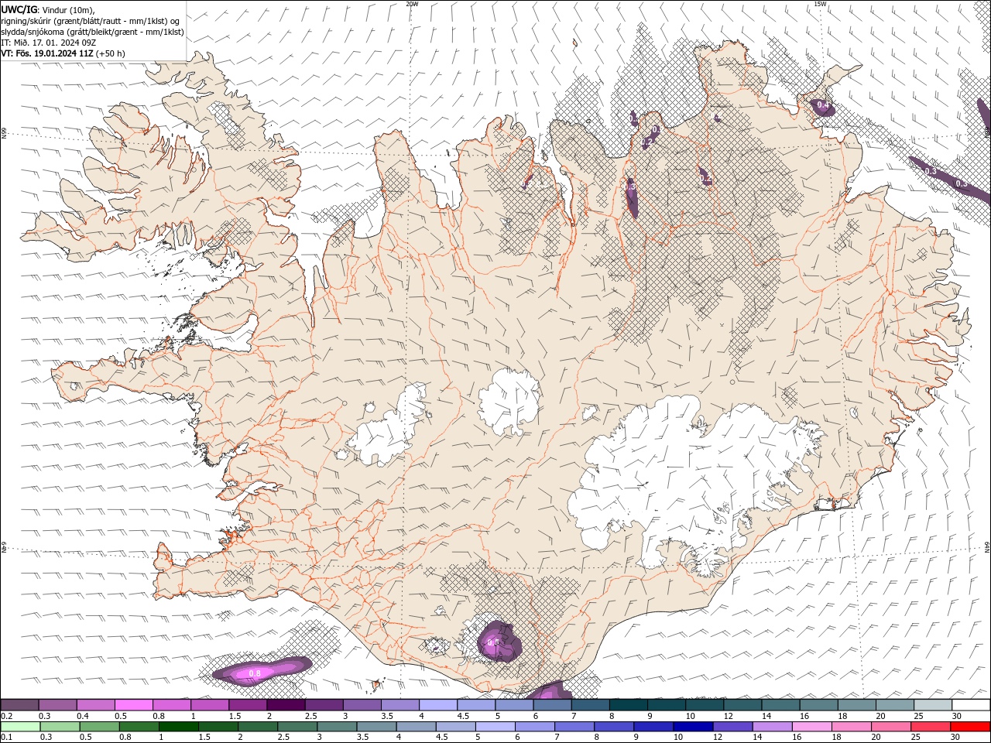Select the bright red 30 swatch in rain legend

point(970,727)
